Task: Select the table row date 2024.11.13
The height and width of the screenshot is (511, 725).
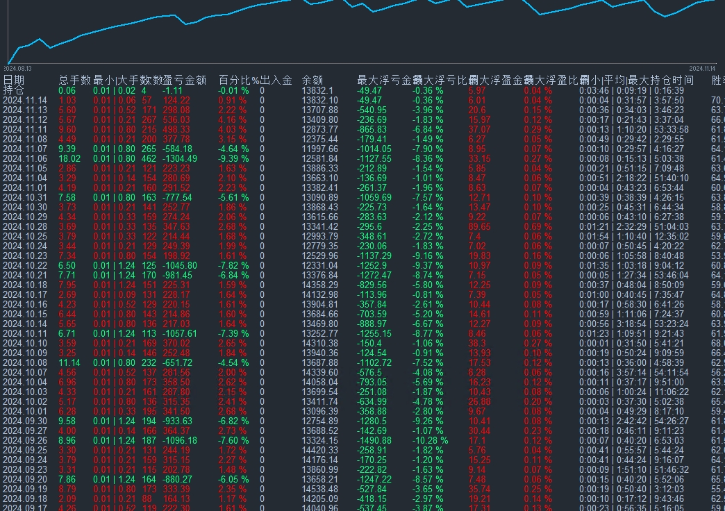Action: pyautogui.click(x=25, y=110)
